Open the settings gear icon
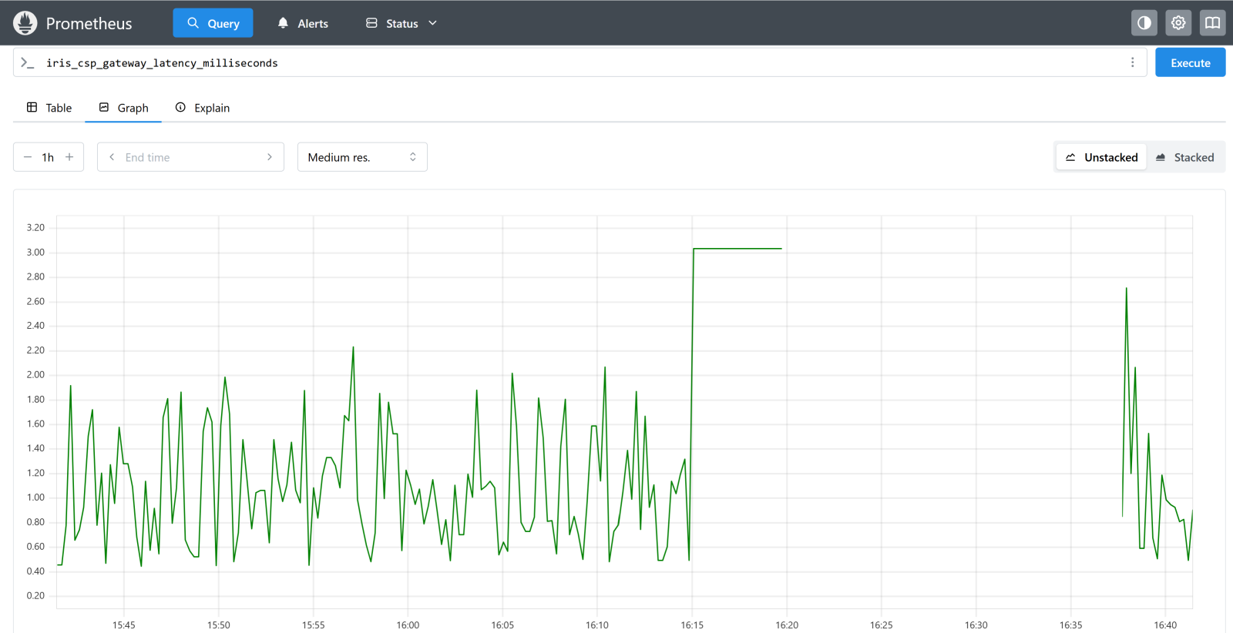Screen dimensions: 1233x633 point(1178,23)
